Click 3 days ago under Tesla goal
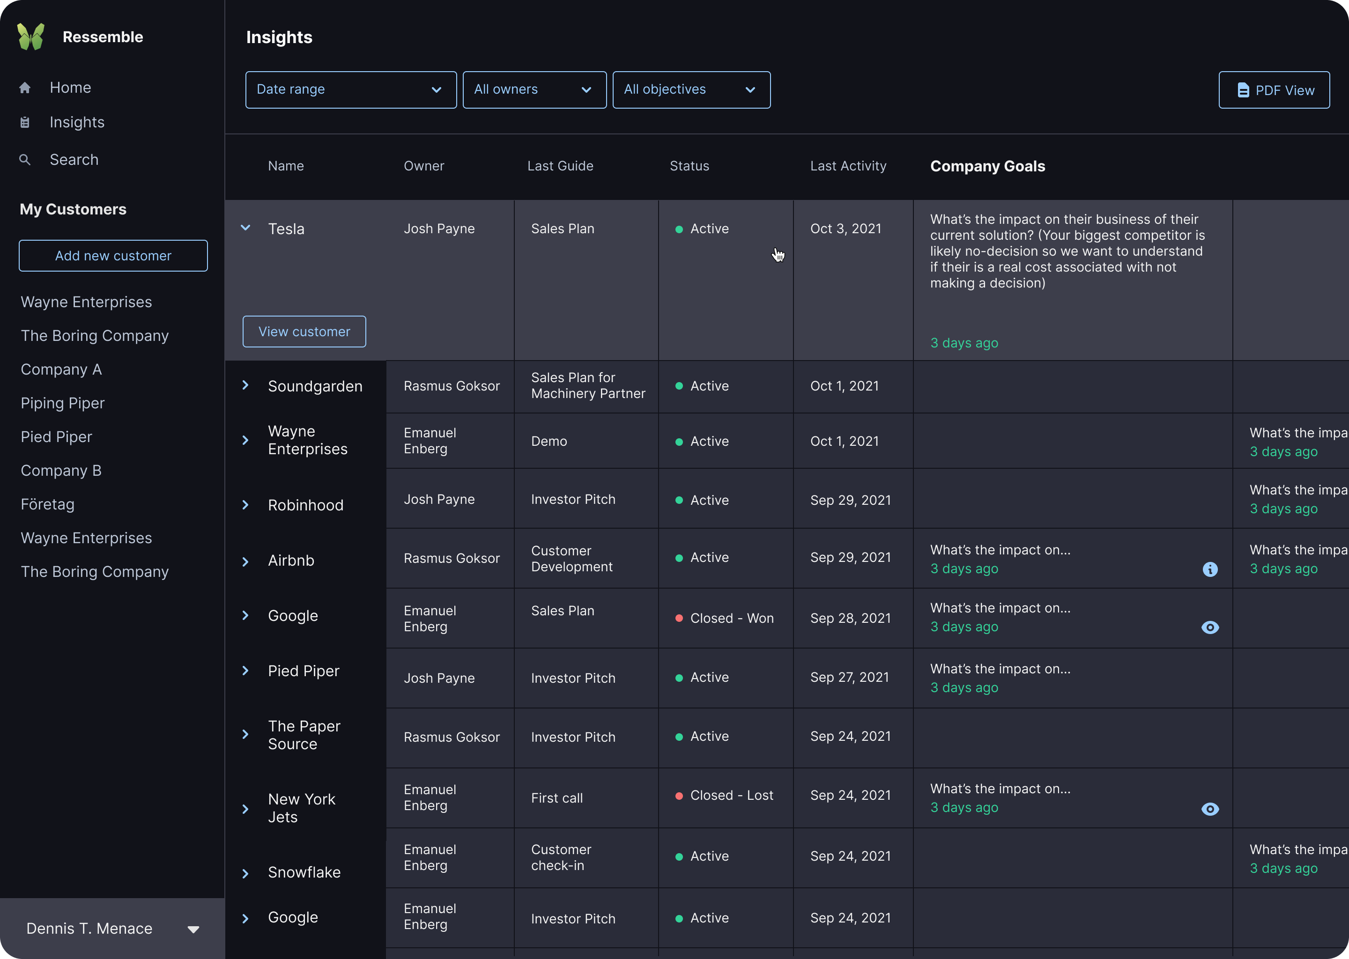This screenshot has height=959, width=1349. [x=964, y=343]
